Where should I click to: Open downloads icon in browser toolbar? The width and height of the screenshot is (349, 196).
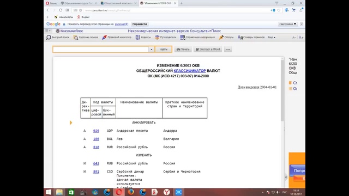301,10
